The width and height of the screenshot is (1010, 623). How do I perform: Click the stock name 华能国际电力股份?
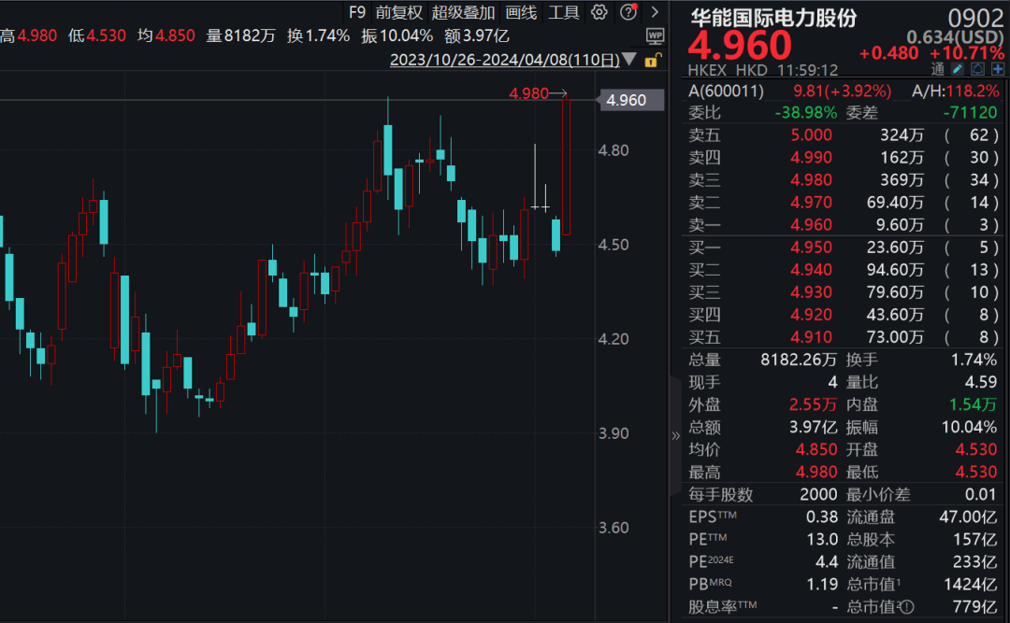point(773,18)
